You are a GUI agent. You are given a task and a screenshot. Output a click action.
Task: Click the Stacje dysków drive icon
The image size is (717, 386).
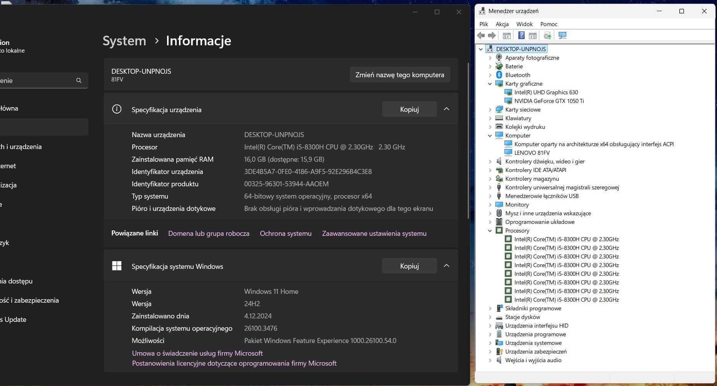[x=499, y=317]
